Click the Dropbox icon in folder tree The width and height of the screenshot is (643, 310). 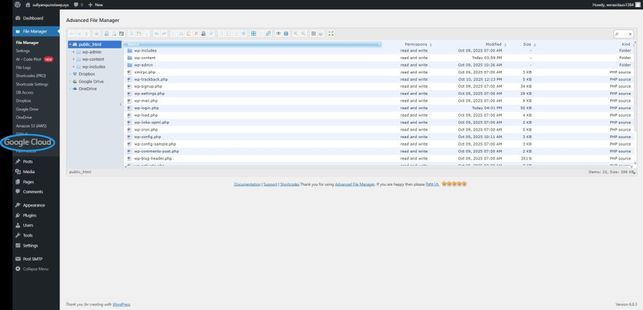75,74
